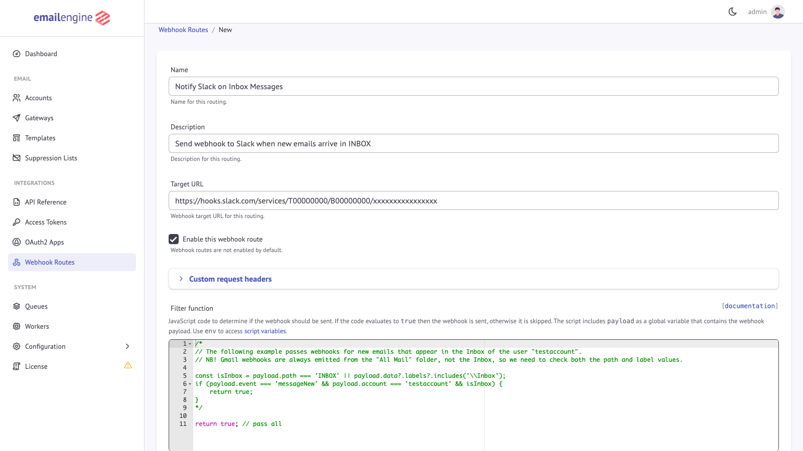This screenshot has height=451, width=803.
Task: Click Webhook Routes breadcrumb link
Action: (x=183, y=30)
